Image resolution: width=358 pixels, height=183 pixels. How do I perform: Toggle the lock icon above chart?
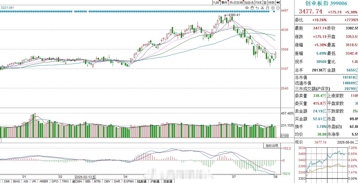(268, 8)
